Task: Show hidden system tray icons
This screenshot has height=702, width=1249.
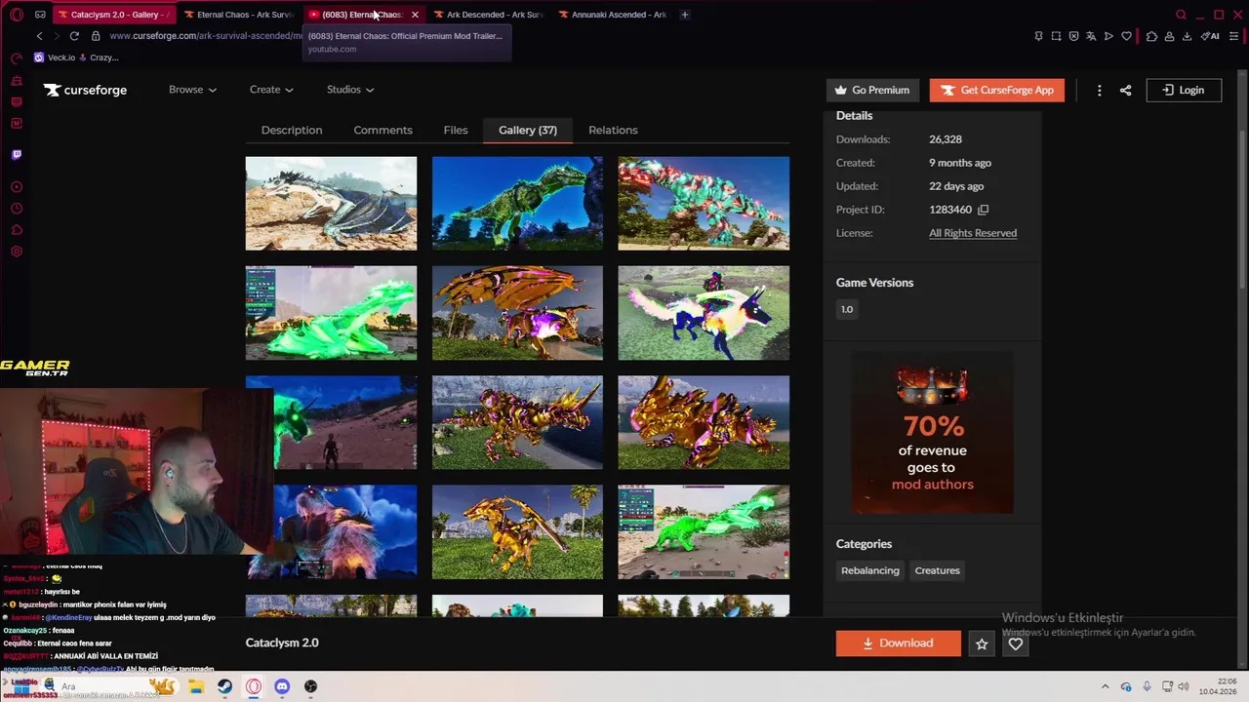Action: click(1105, 687)
